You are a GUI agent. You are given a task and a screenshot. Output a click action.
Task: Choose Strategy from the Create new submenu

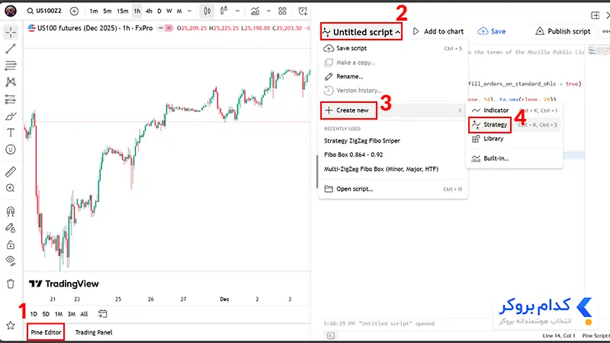coord(490,125)
